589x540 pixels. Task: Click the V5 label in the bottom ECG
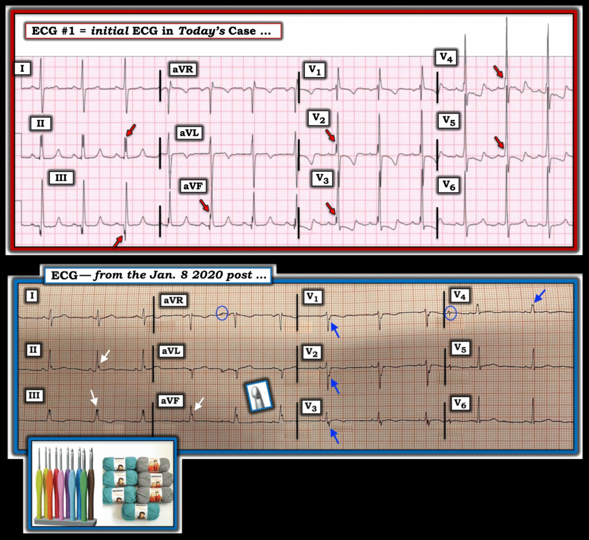pos(460,348)
